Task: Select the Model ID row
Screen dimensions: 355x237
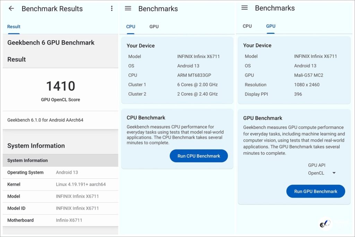Action: pyautogui.click(x=60, y=208)
